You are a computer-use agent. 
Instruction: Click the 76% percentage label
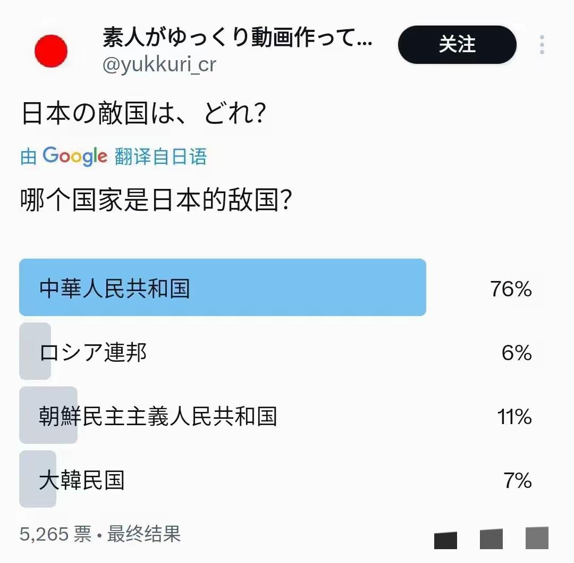click(x=510, y=288)
